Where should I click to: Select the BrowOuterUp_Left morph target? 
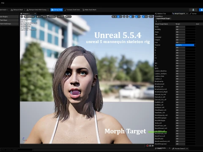161,89
